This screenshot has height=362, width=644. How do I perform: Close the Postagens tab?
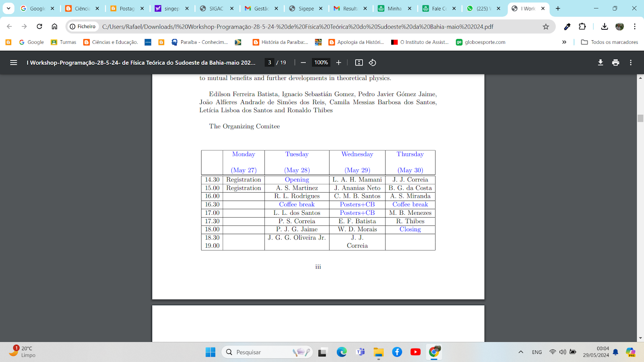click(142, 8)
